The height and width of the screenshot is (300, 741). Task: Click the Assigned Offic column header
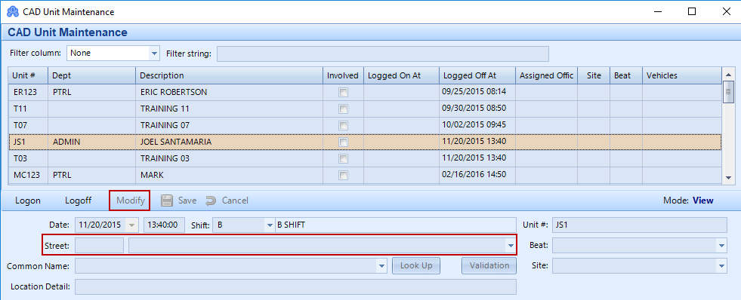click(546, 75)
